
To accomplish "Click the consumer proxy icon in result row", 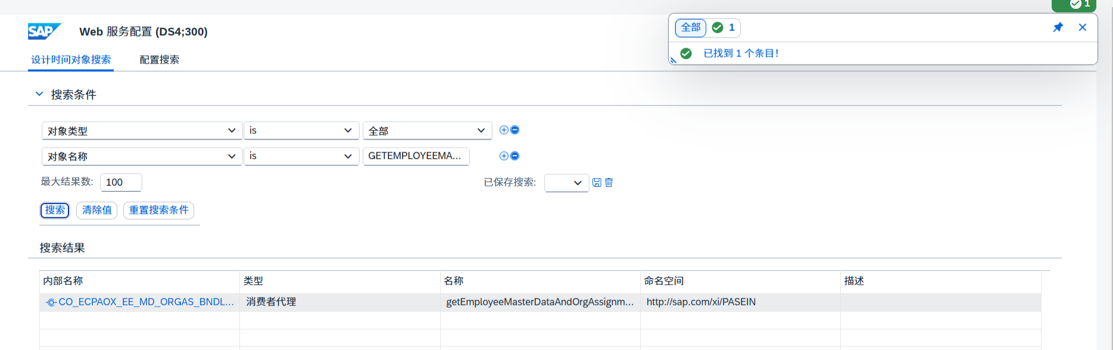I will point(51,302).
